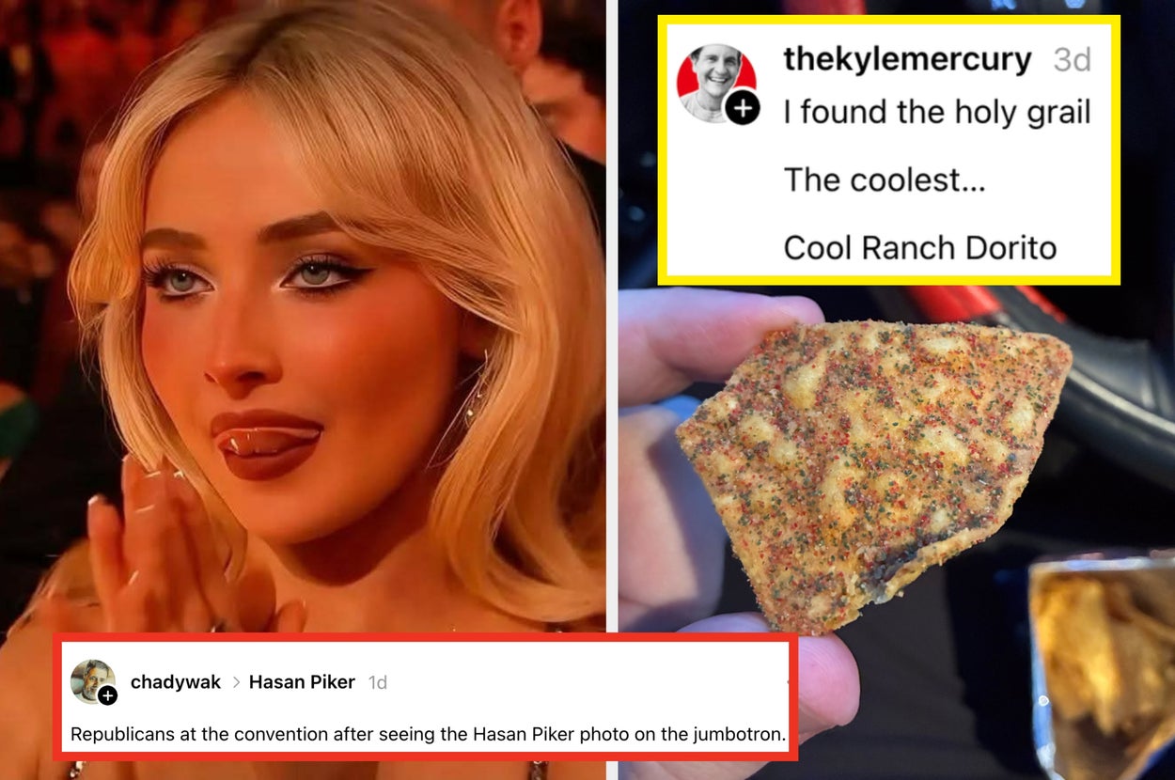The width and height of the screenshot is (1175, 780).
Task: Click the red border of chadywak's post
Action: click(426, 637)
